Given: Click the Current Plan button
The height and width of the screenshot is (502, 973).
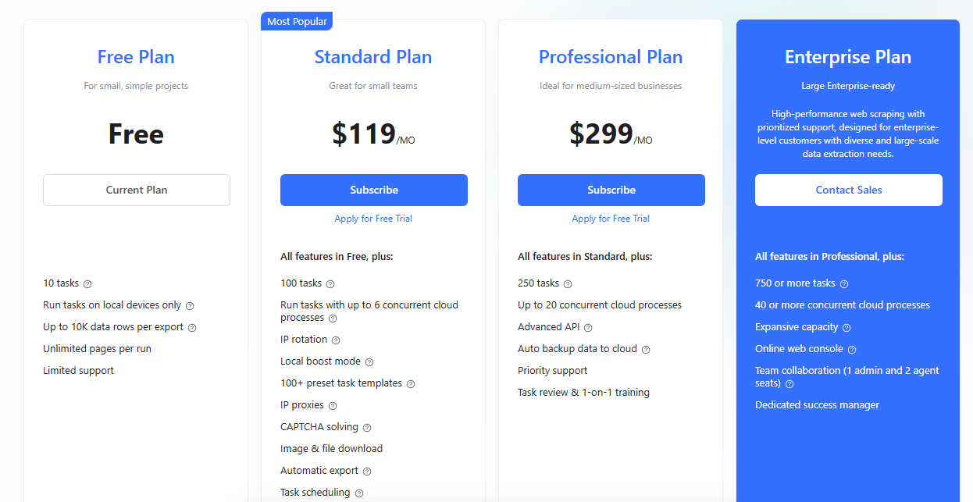Looking at the screenshot, I should tap(137, 190).
